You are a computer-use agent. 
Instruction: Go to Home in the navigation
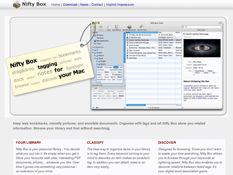[56, 4]
